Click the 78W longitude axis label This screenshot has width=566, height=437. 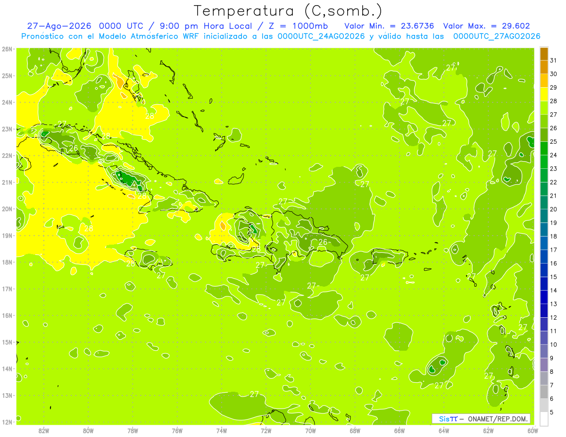tap(133, 430)
